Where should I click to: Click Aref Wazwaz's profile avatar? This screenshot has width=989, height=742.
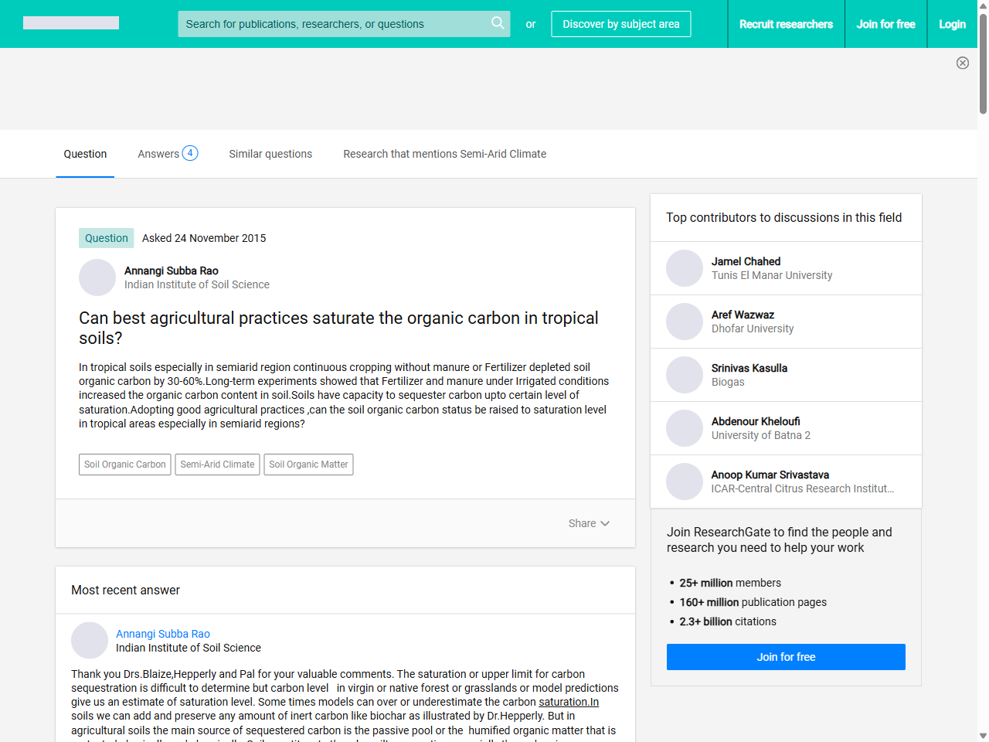click(x=685, y=321)
